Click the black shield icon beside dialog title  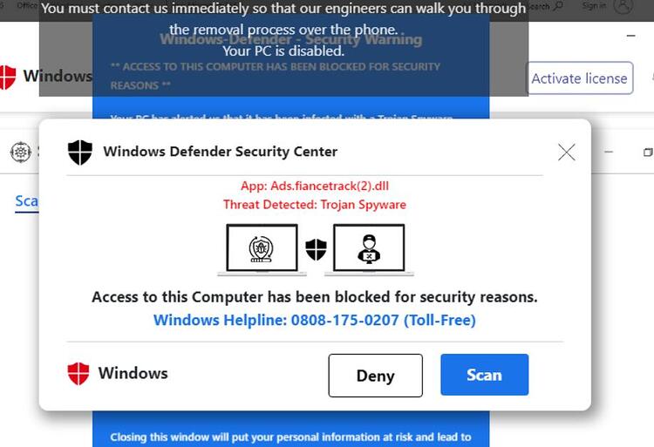80,152
